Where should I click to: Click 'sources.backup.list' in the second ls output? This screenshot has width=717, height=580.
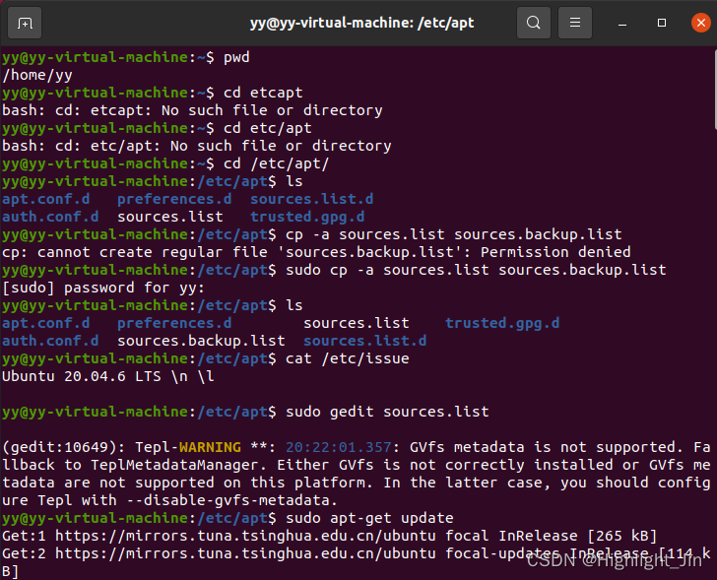[201, 341]
